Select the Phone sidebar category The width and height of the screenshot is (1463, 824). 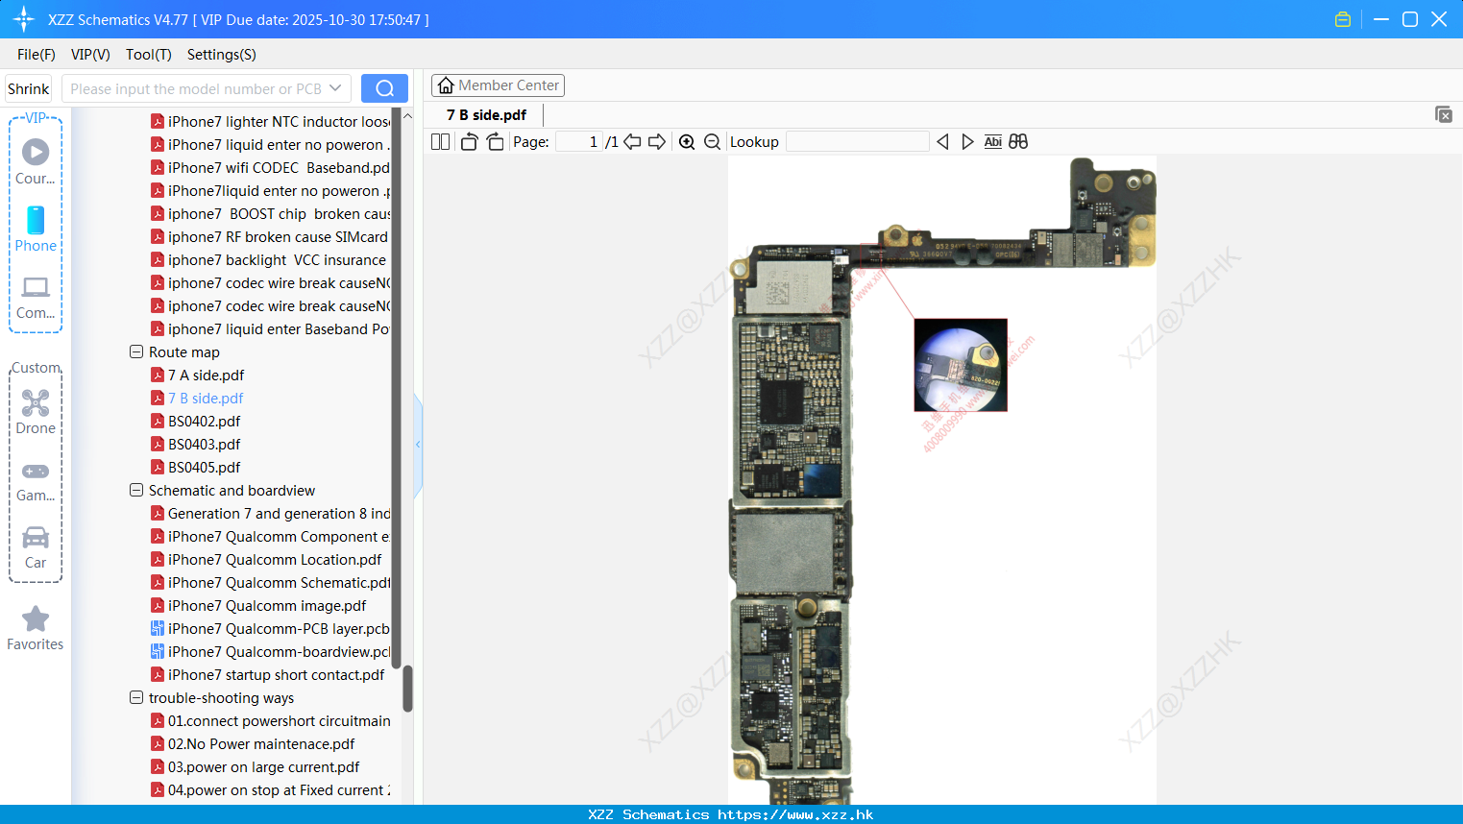(36, 230)
